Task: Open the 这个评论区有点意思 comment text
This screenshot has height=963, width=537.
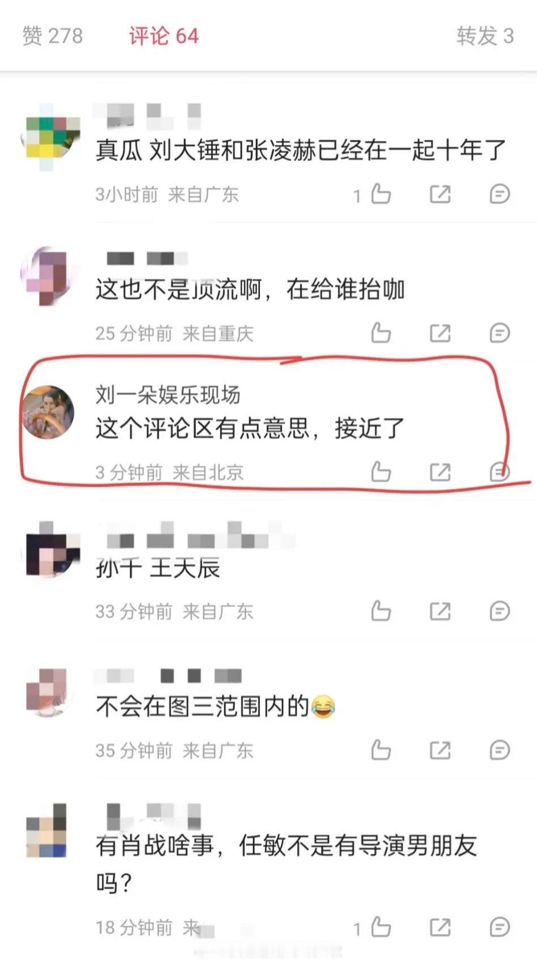Action: click(x=250, y=428)
